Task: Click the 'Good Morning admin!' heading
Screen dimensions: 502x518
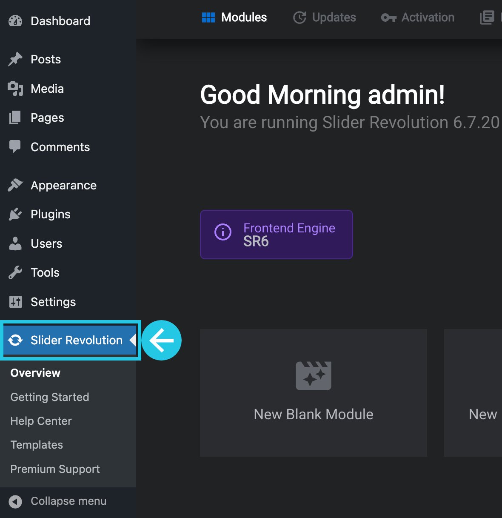Action: pos(322,94)
